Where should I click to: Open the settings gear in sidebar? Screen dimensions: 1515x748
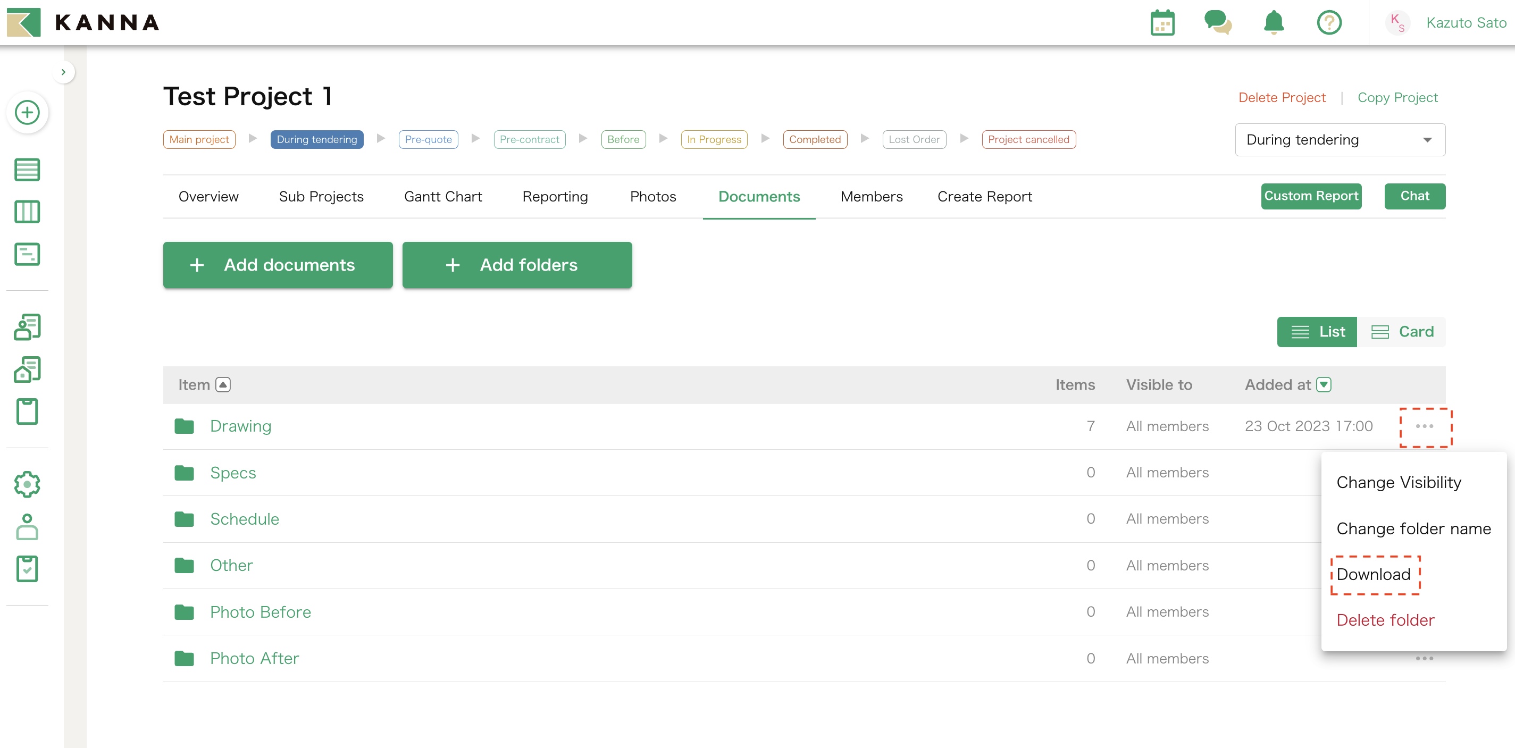27,484
